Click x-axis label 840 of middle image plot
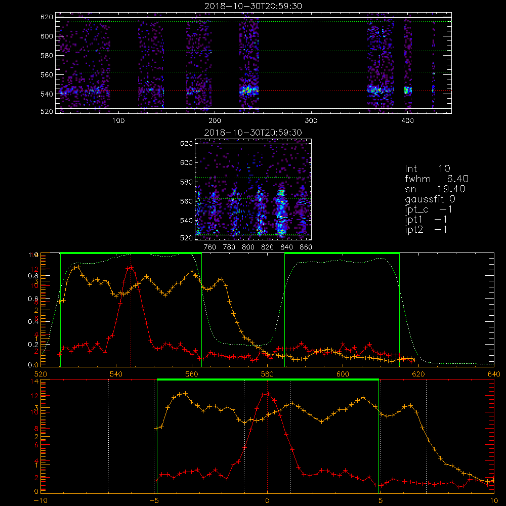Image resolution: width=506 pixels, height=506 pixels. pyautogui.click(x=286, y=247)
